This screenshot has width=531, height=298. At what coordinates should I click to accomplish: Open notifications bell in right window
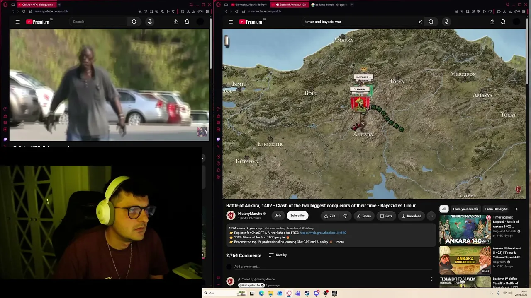pos(503,22)
